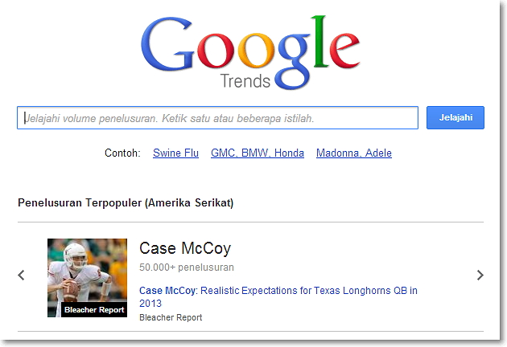
Task: Open the Realistic Expectations for Texas Longhorns article
Action: (x=278, y=296)
